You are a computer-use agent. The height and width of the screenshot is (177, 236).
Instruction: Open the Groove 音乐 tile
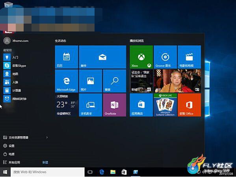pyautogui.click(x=165, y=57)
